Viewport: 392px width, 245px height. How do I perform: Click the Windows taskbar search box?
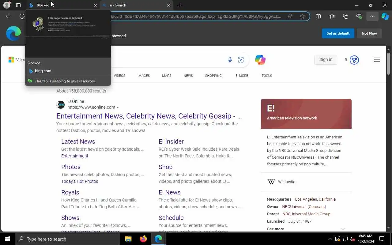67,239
